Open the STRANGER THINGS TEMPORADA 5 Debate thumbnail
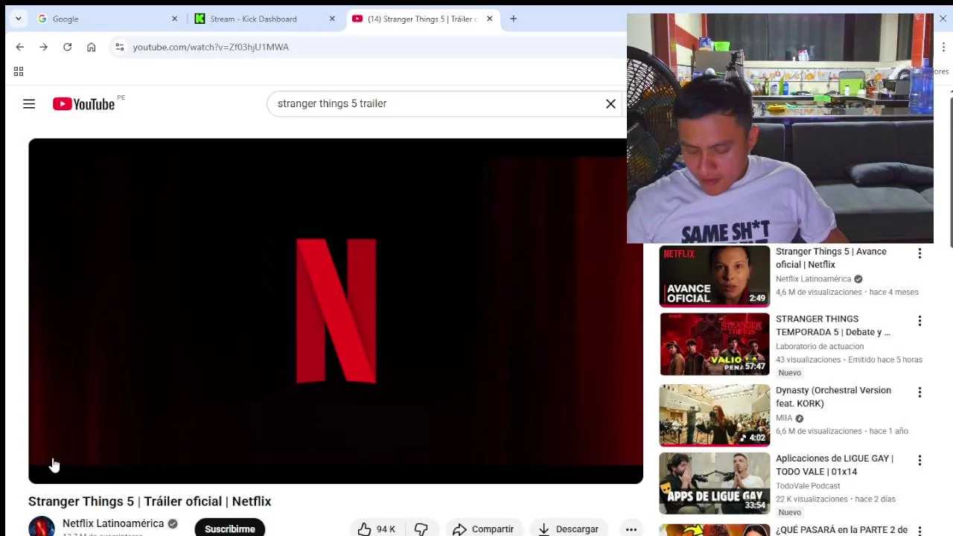This screenshot has height=536, width=953. pos(715,344)
